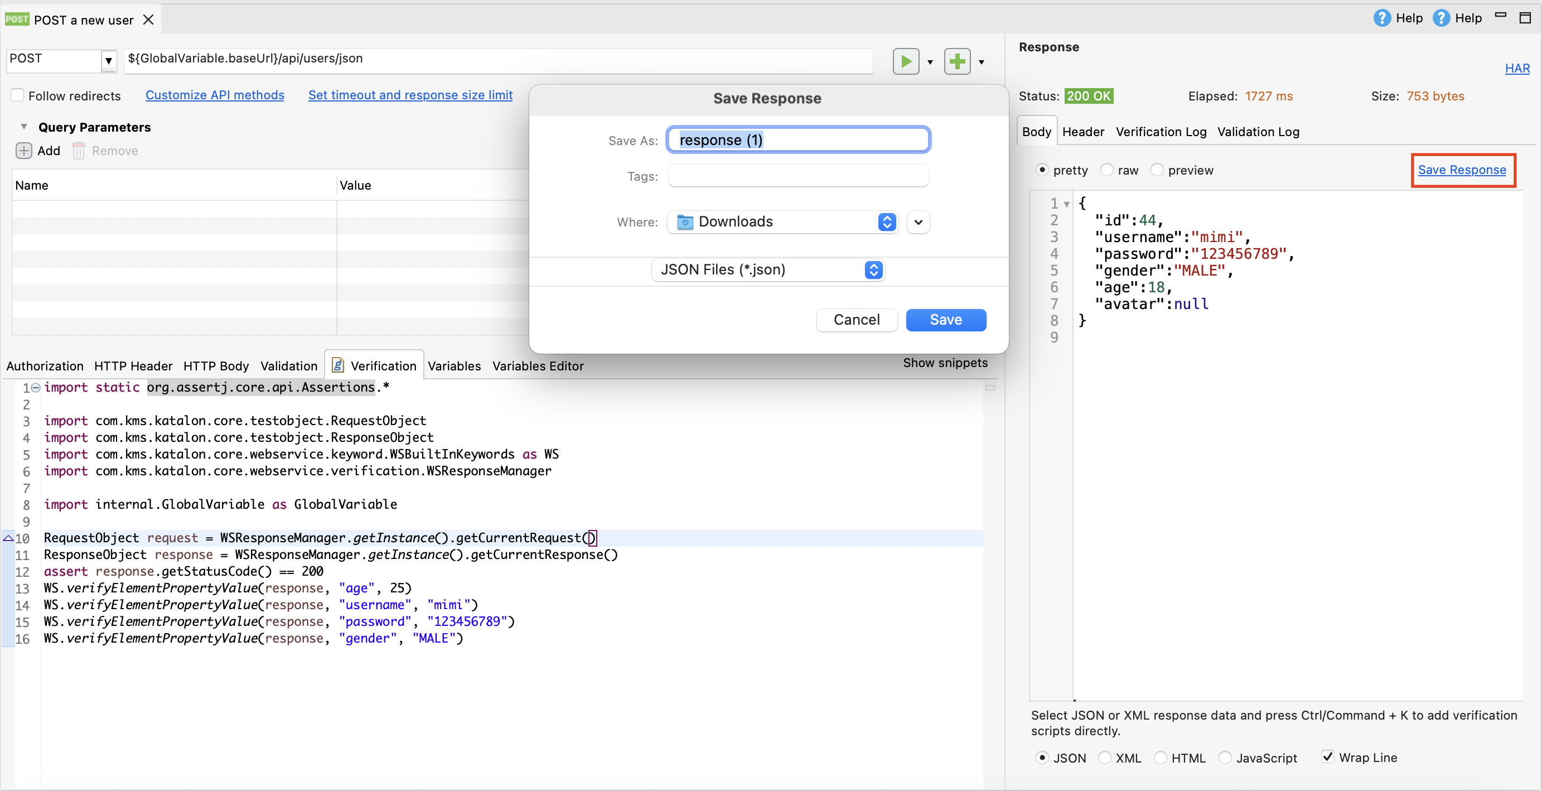Click the Downloads folder icon in the dialog

click(x=685, y=222)
